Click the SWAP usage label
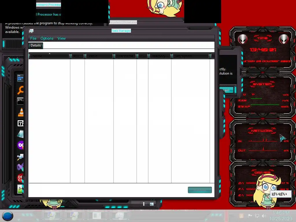The width and height of the screenshot is (296, 222). [244, 106]
